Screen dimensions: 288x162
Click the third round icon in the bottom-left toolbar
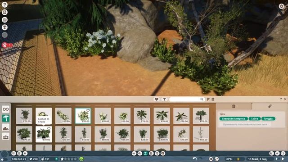[25, 153]
